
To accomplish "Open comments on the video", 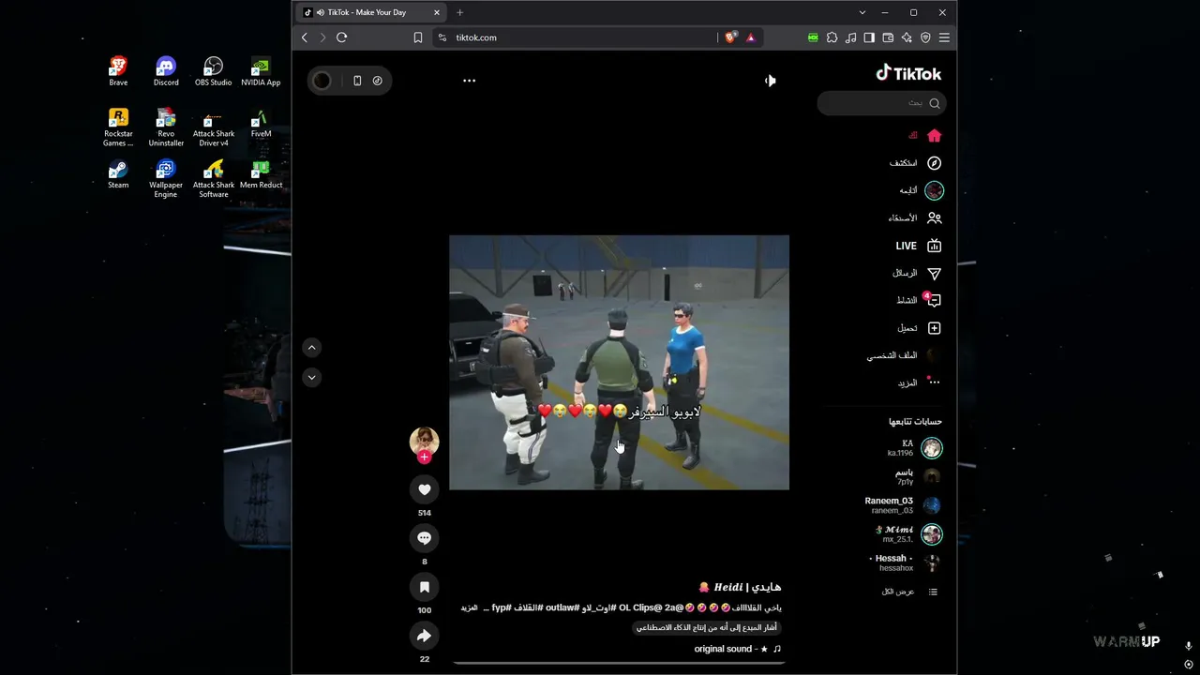I will (425, 538).
